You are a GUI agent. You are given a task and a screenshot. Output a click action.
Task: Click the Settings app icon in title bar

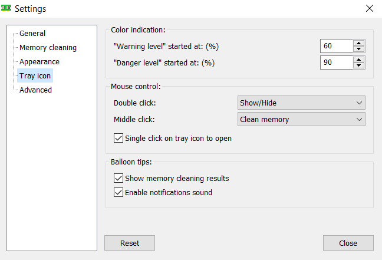point(8,8)
